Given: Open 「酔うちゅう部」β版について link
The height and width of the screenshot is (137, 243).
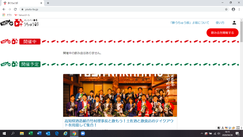Looking at the screenshot, I should click(x=189, y=23).
